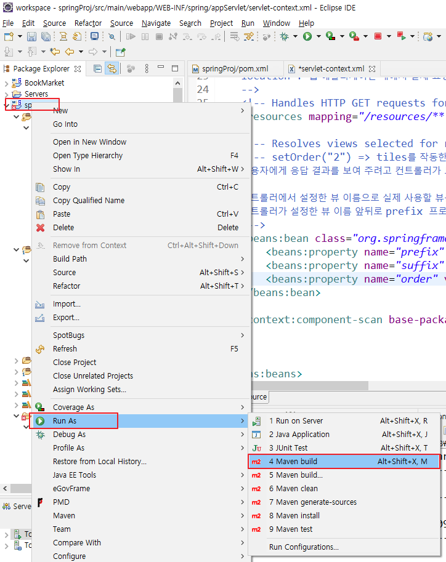Click the Coverage launch toolbar icon

coord(330,36)
